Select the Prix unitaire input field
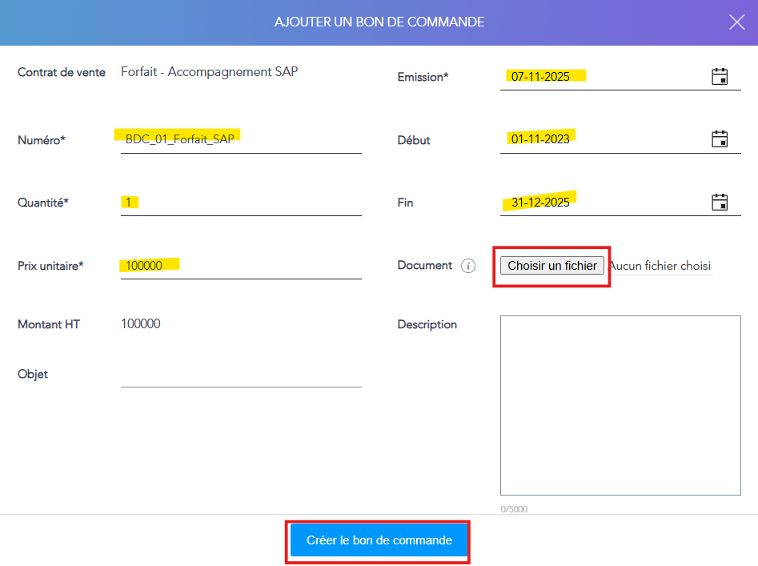The height and width of the screenshot is (566, 758). pos(240,266)
